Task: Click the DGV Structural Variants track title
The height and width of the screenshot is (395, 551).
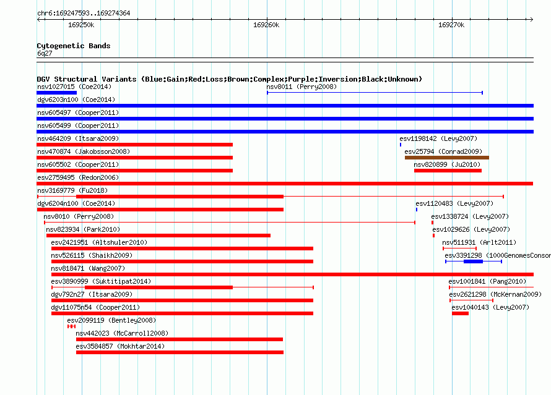Action: click(x=230, y=79)
